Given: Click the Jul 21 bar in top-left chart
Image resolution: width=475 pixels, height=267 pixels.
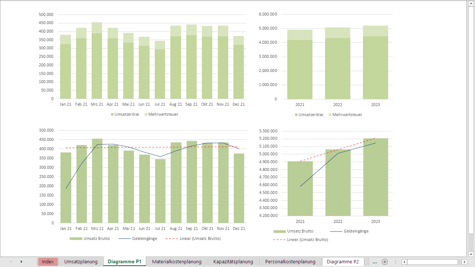Looking at the screenshot, I should (x=160, y=74).
